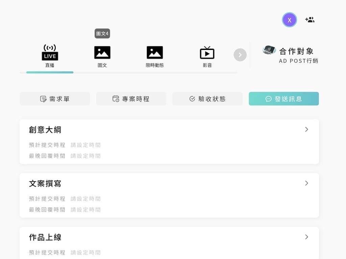Set 預計提交時程 time for 創意大綱
Viewport: 346px width, 259px height.
(85, 145)
